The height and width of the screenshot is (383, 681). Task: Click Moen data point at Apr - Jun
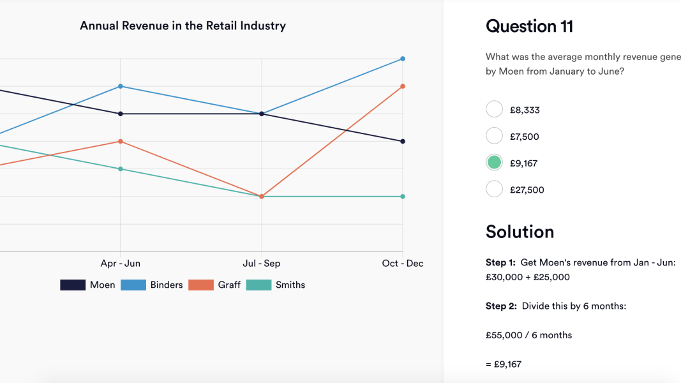click(x=120, y=114)
